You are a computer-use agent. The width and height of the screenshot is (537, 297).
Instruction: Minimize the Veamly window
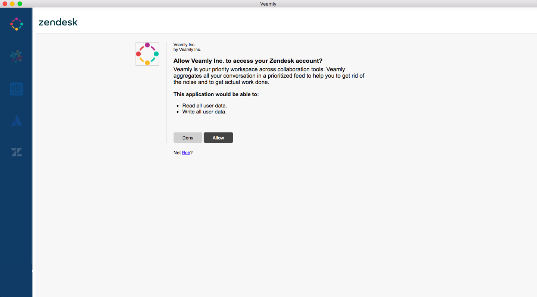(x=12, y=4)
